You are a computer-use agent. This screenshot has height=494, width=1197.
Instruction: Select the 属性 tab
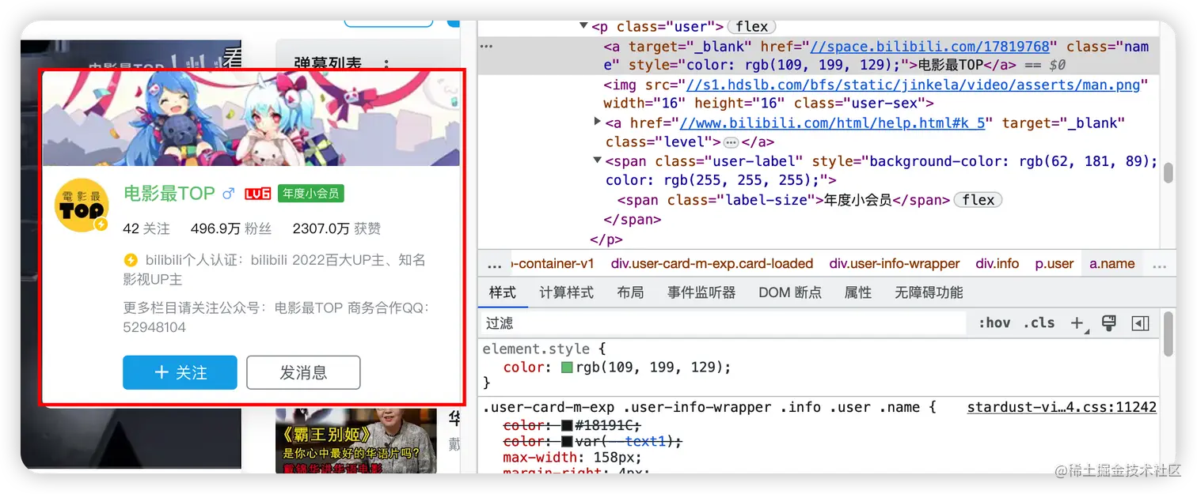click(x=857, y=292)
